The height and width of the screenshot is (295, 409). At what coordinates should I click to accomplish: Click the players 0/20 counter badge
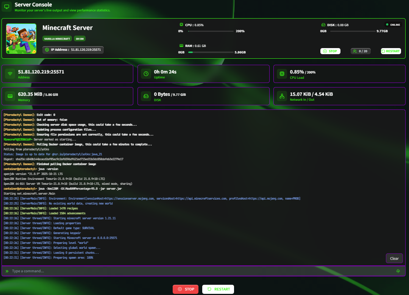pyautogui.click(x=361, y=51)
